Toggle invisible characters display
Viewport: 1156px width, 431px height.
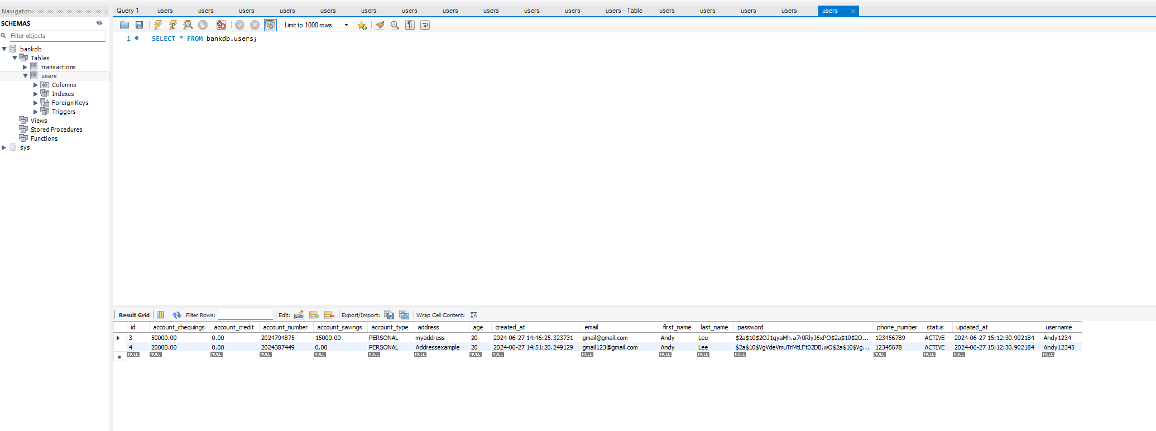(410, 25)
